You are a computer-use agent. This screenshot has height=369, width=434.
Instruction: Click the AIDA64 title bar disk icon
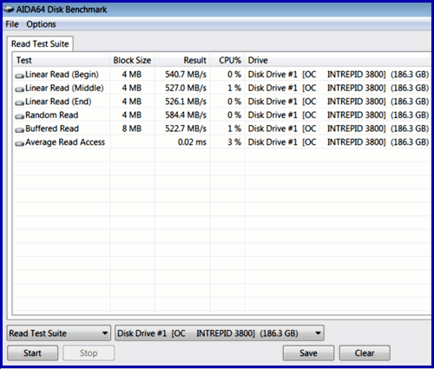pyautogui.click(x=9, y=10)
